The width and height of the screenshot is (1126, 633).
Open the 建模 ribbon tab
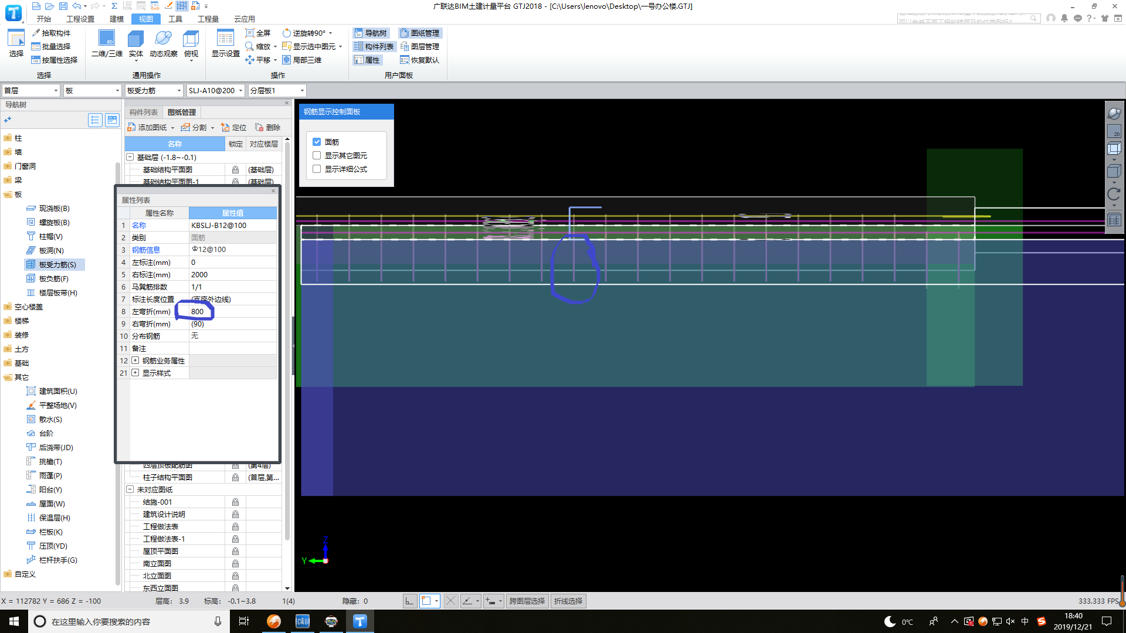coord(117,19)
